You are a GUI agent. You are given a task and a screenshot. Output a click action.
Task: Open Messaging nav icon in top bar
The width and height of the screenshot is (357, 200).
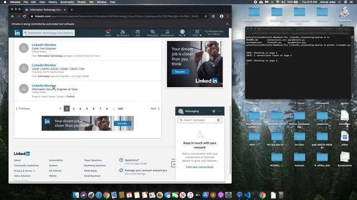152,33
